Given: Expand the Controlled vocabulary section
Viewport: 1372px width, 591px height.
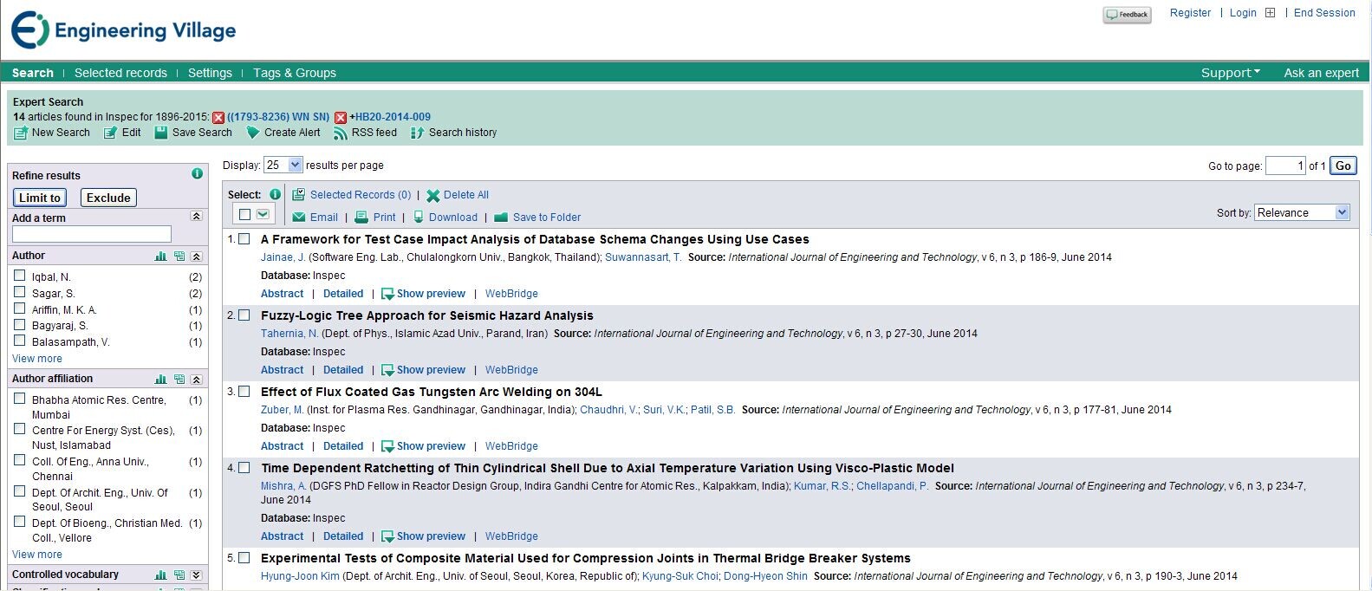Looking at the screenshot, I should tap(197, 575).
